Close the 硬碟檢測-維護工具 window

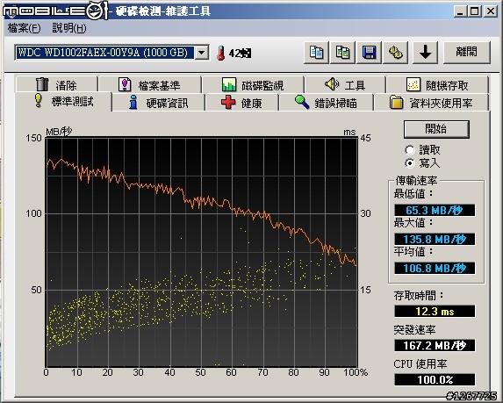(491, 11)
